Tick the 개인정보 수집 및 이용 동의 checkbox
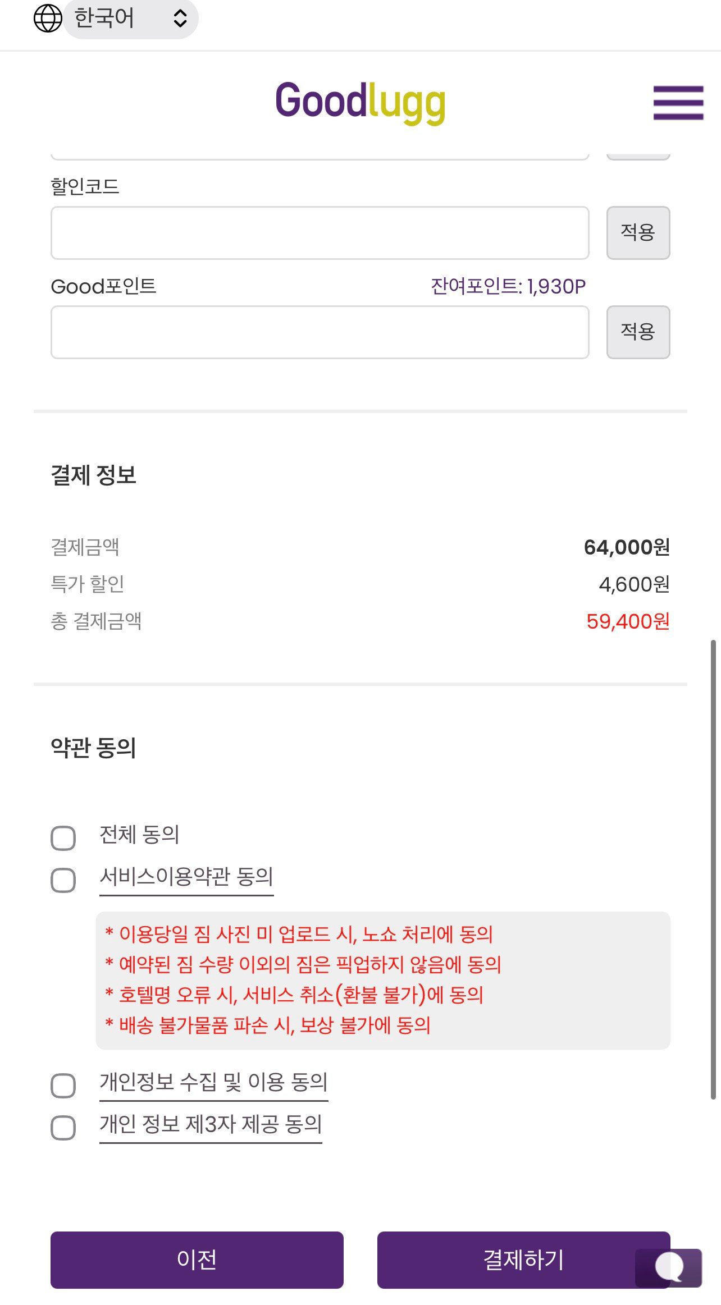The height and width of the screenshot is (1305, 721). 63,1086
